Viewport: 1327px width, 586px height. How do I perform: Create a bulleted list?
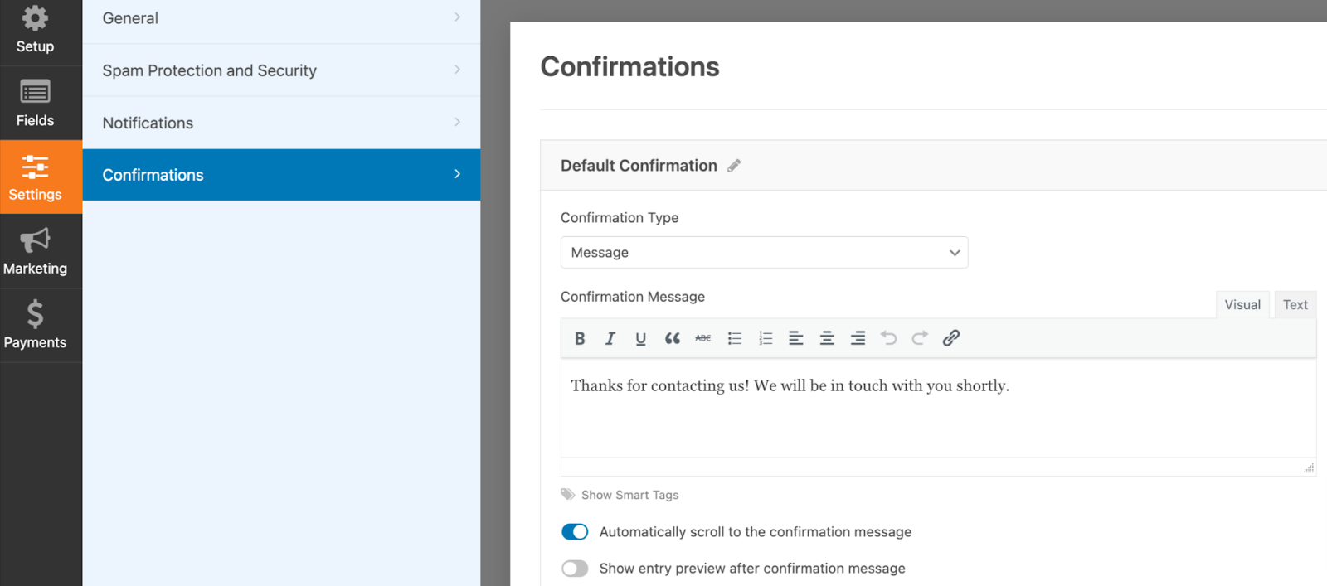tap(735, 338)
